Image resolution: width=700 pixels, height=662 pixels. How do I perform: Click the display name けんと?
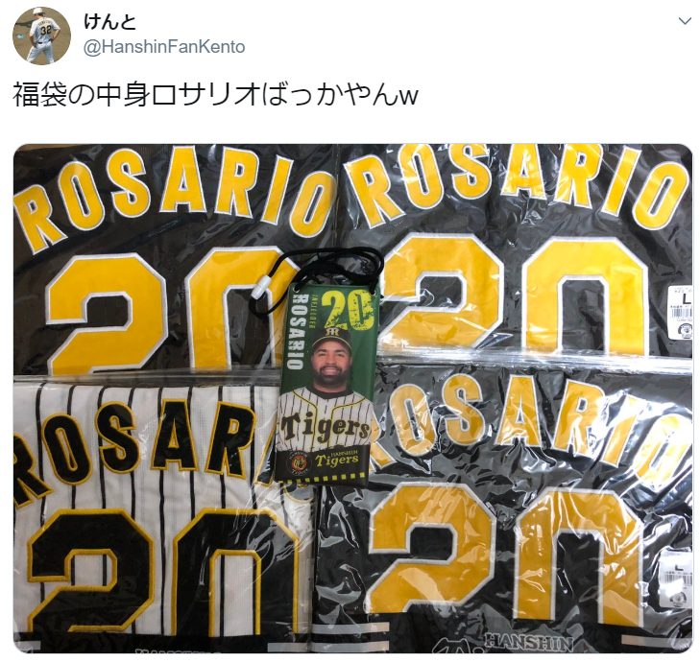[x=109, y=21]
